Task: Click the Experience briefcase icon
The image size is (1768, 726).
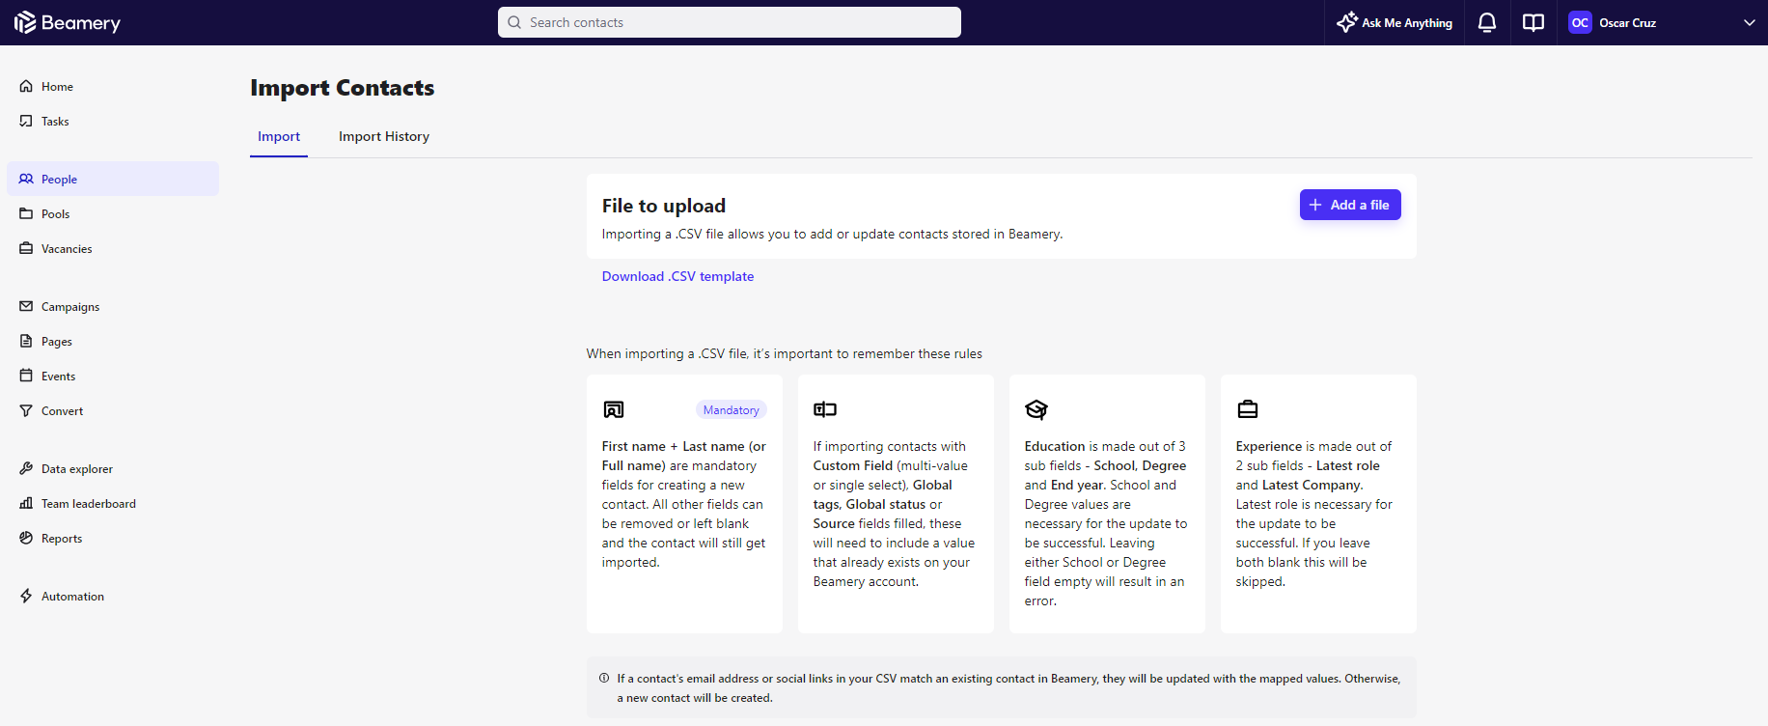Action: tap(1248, 409)
